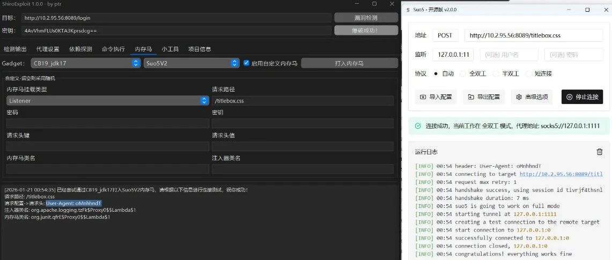
Task: Open the Listener mount type dropdown
Action: pyautogui.click(x=108, y=101)
